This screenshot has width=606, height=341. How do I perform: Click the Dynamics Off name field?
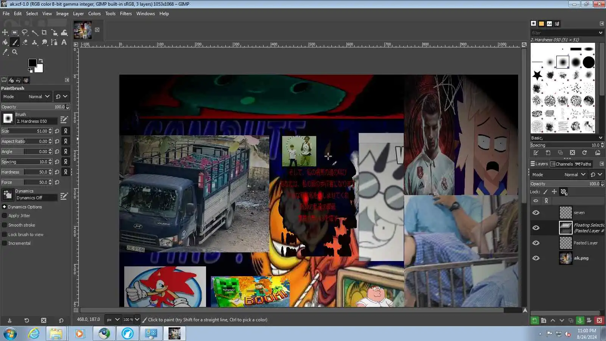[x=36, y=198]
